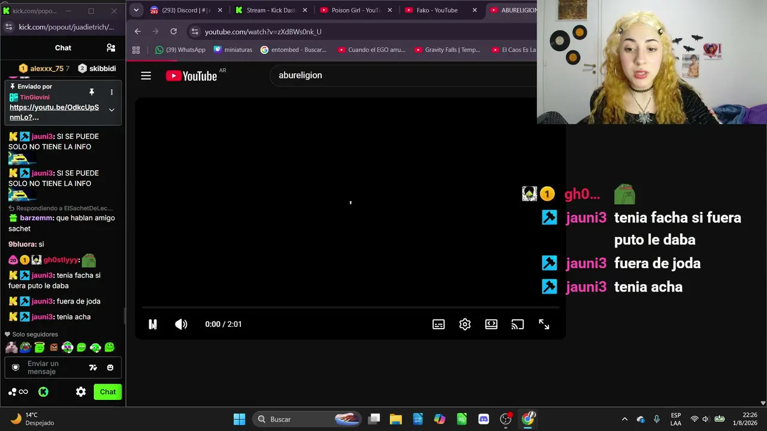
Task: Open the tab search dropdown in Chrome
Action: point(136,10)
